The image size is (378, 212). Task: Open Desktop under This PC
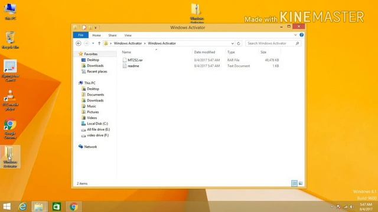click(x=93, y=89)
